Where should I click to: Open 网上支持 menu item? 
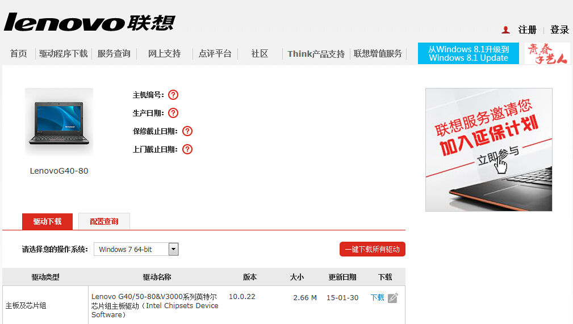pos(165,54)
